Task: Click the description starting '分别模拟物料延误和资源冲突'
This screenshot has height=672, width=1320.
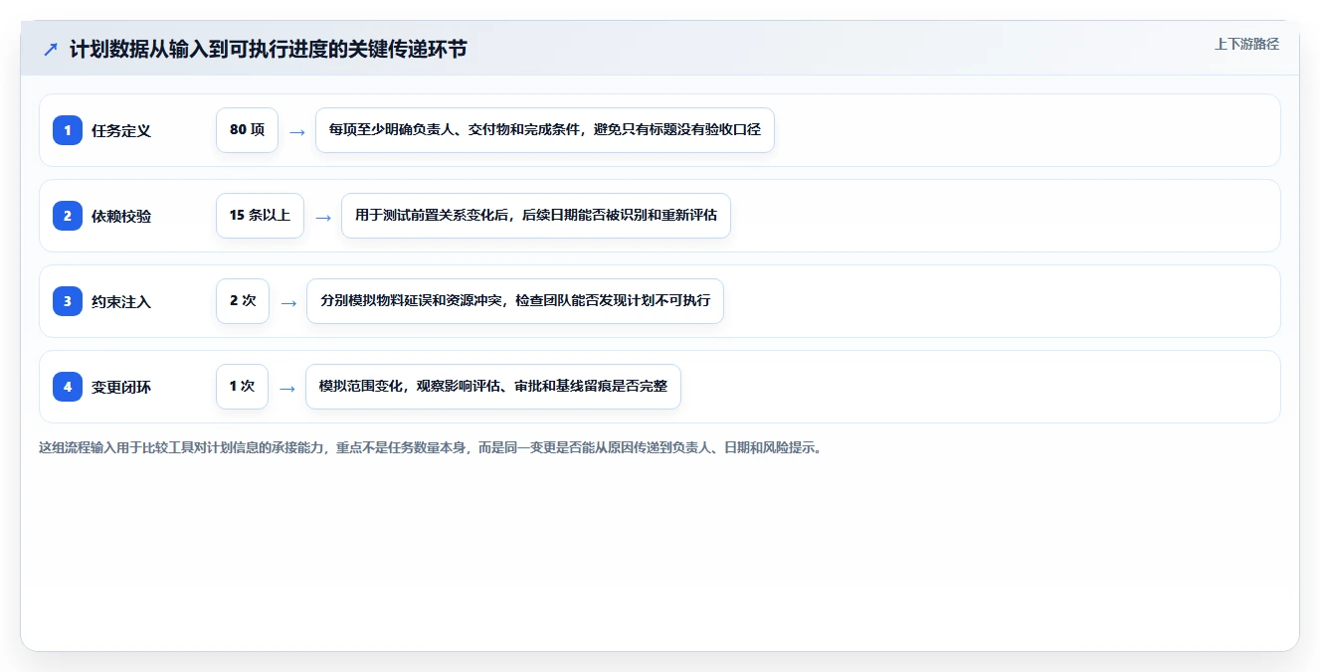Action: 515,301
